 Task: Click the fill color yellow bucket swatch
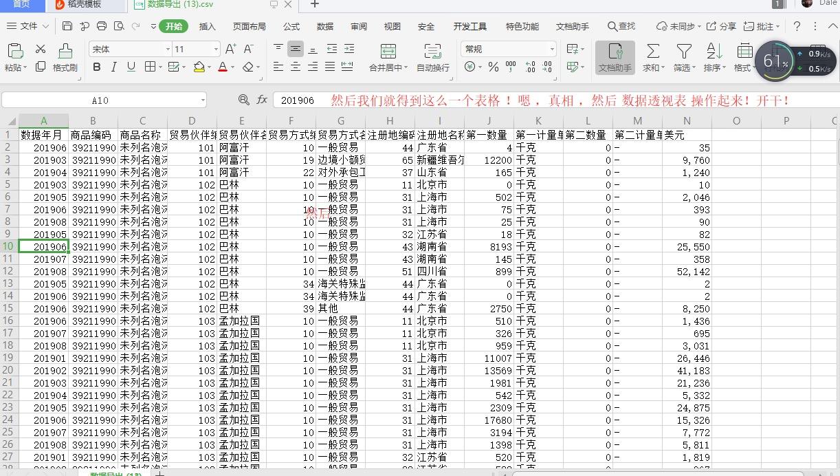click(199, 67)
